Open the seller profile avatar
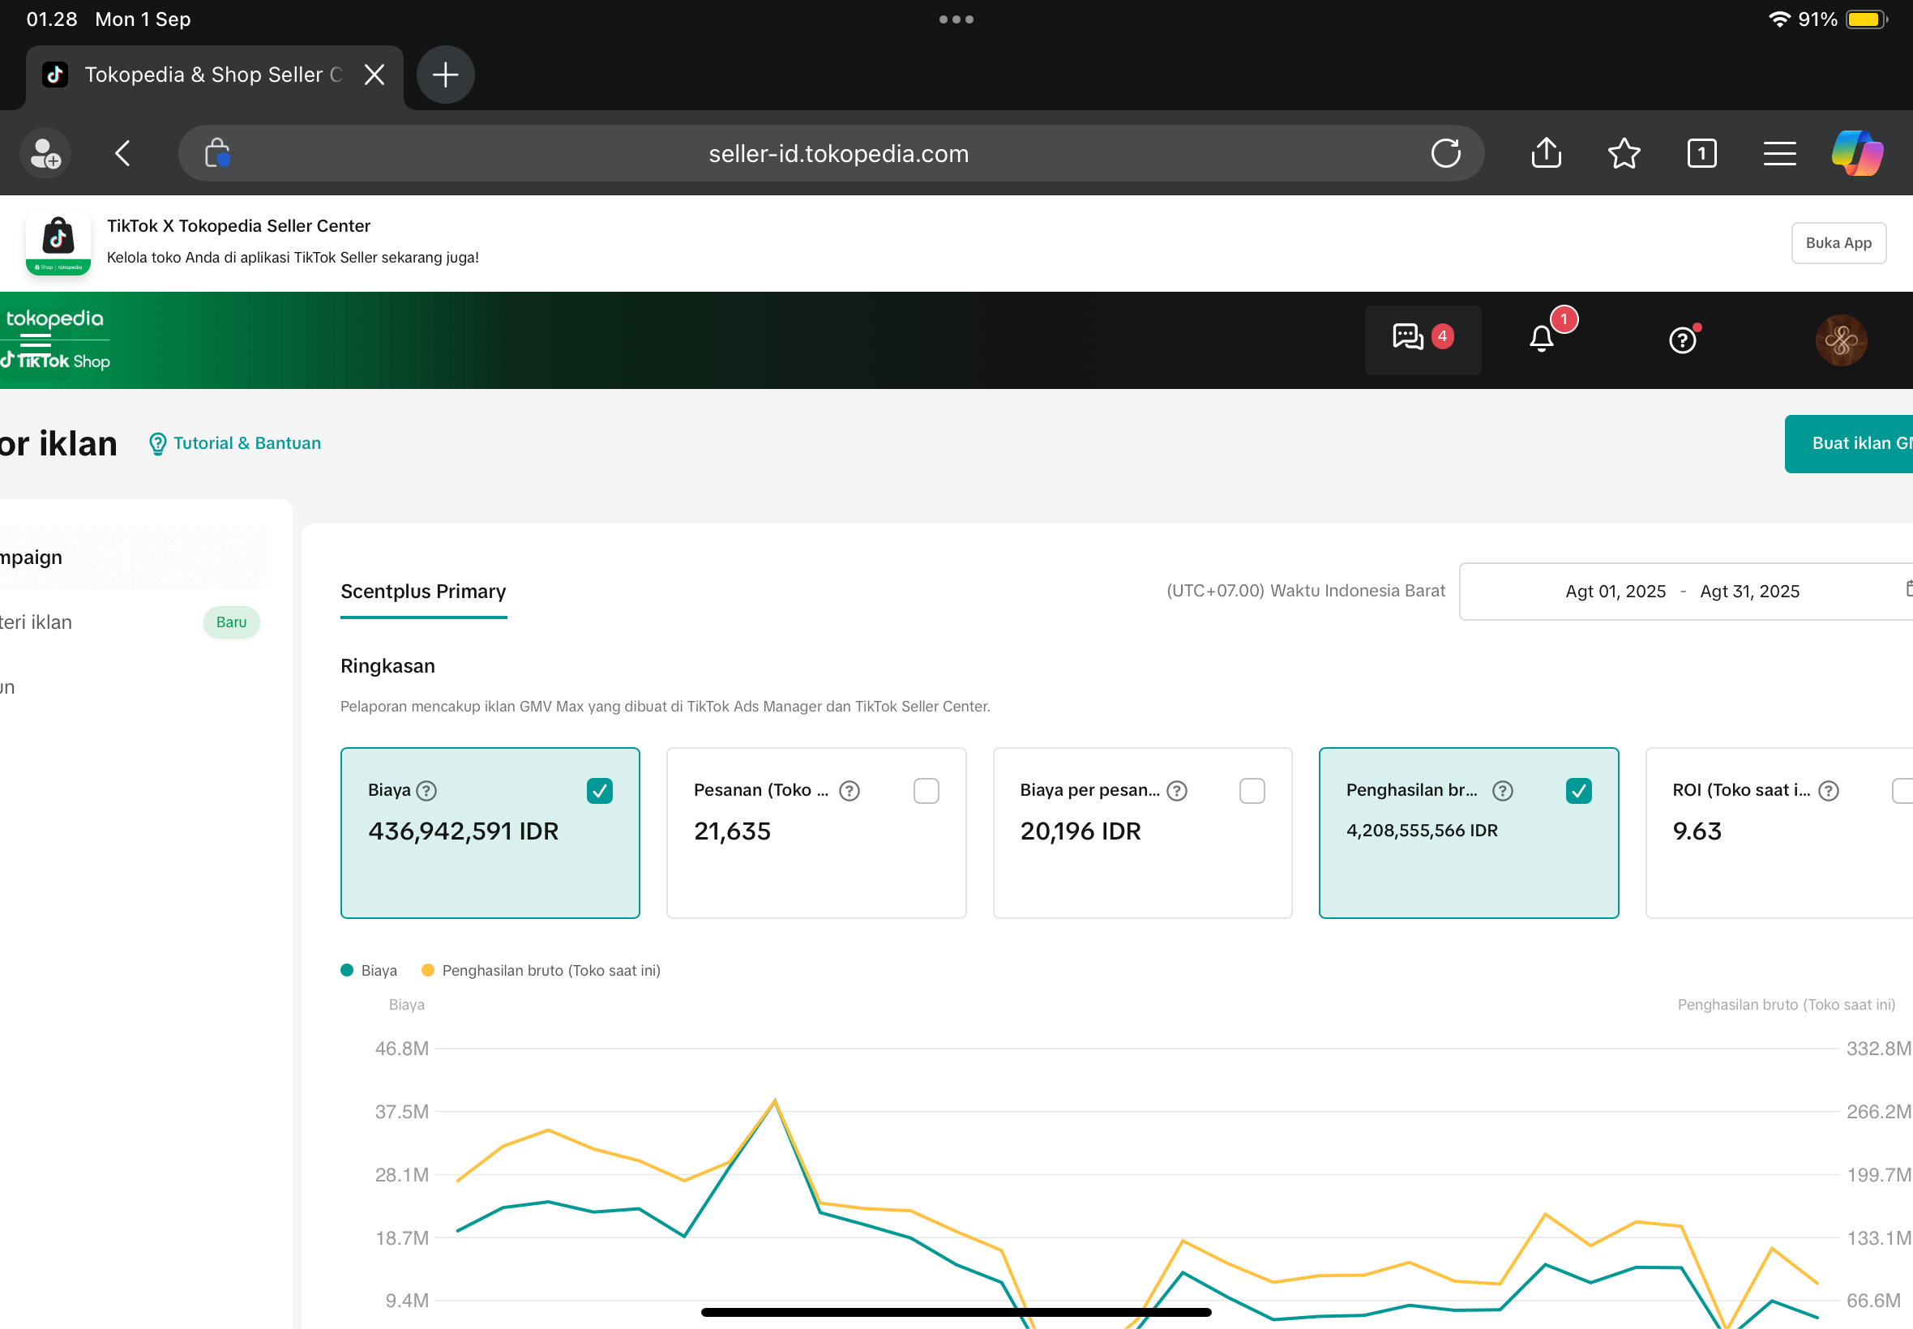The width and height of the screenshot is (1913, 1329). 1840,340
